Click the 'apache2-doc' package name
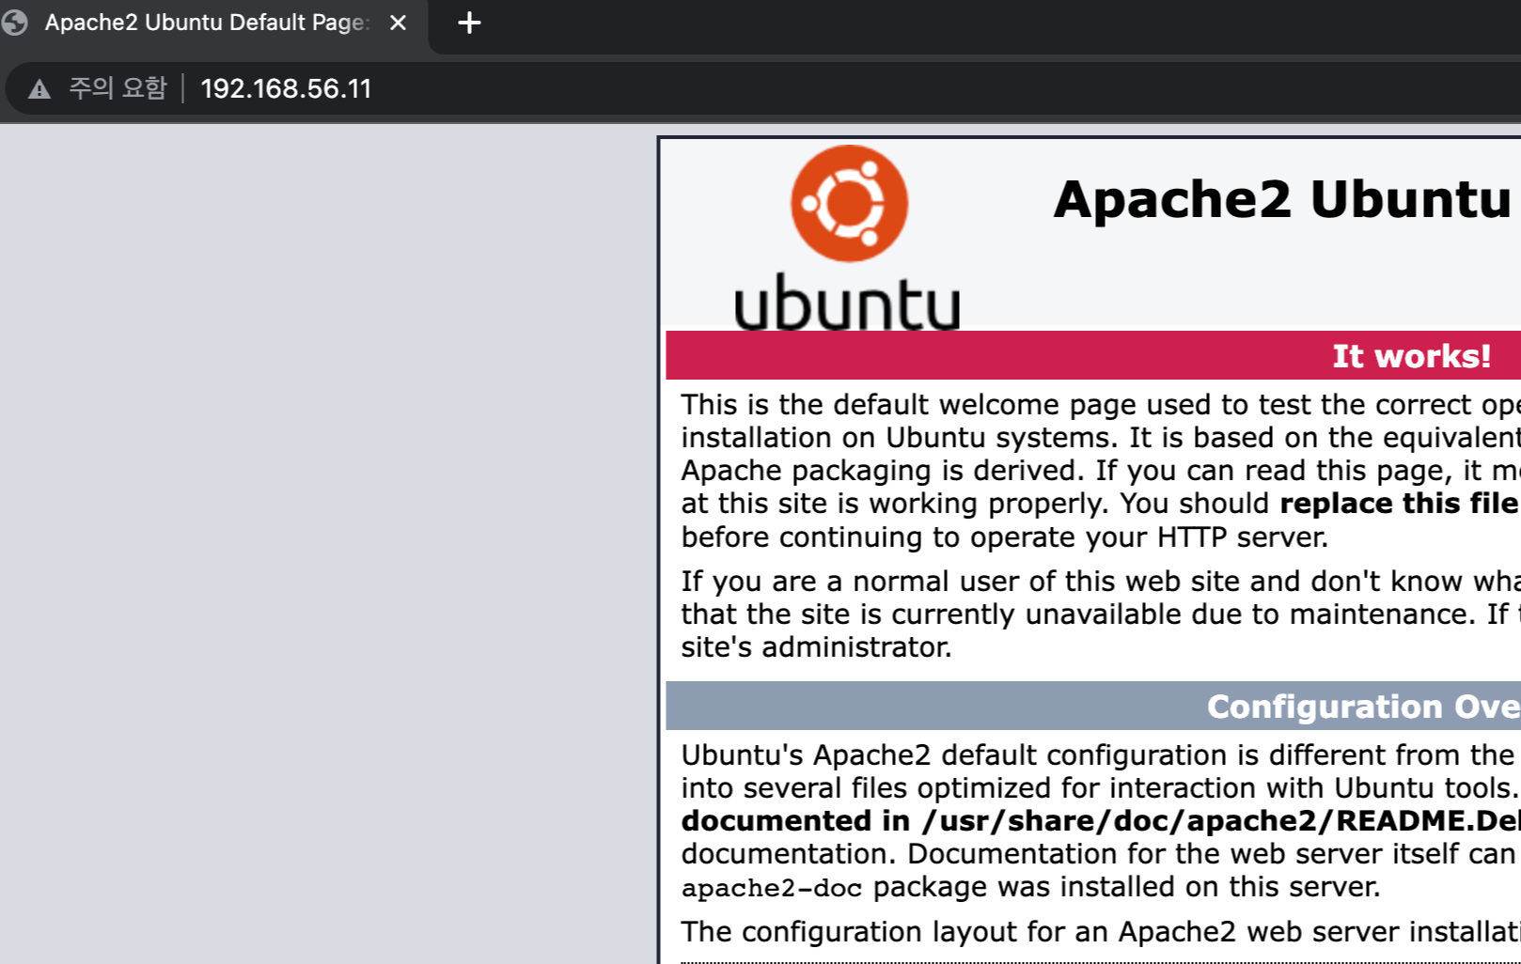 (771, 888)
